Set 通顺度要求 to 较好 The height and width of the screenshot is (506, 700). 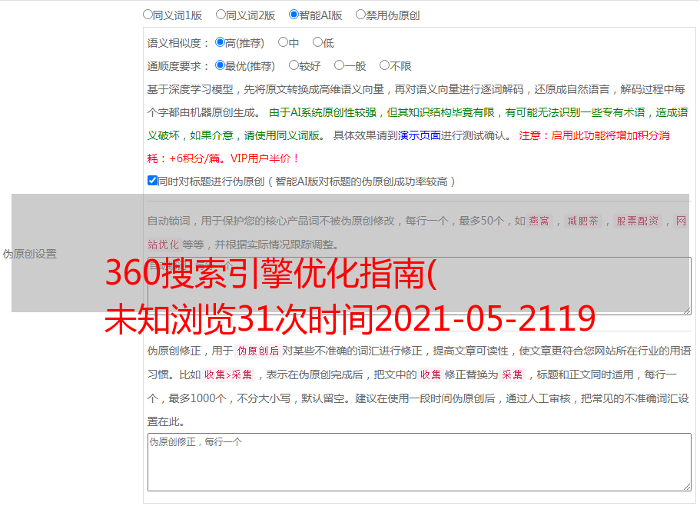point(294,65)
